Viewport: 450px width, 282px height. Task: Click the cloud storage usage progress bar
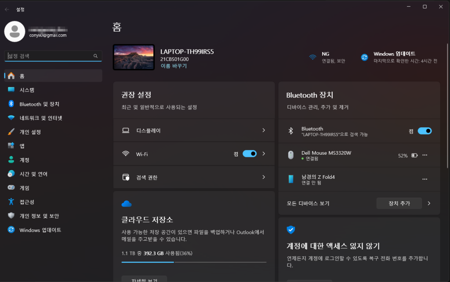pyautogui.click(x=194, y=262)
